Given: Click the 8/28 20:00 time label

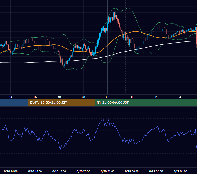Looking at the screenshot, I should 83,171.
